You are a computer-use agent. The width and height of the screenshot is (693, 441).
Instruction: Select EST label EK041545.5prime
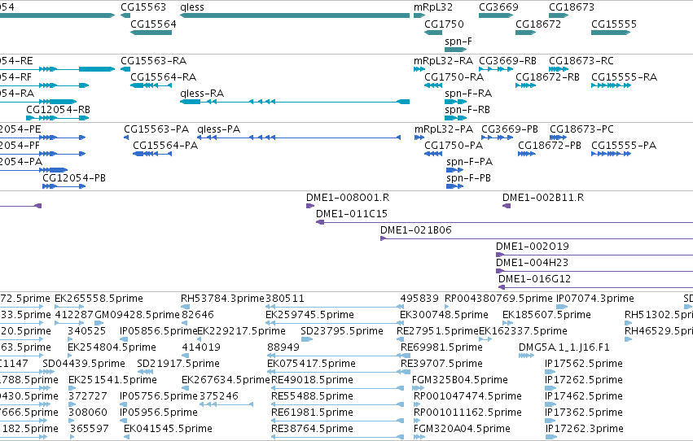point(168,429)
